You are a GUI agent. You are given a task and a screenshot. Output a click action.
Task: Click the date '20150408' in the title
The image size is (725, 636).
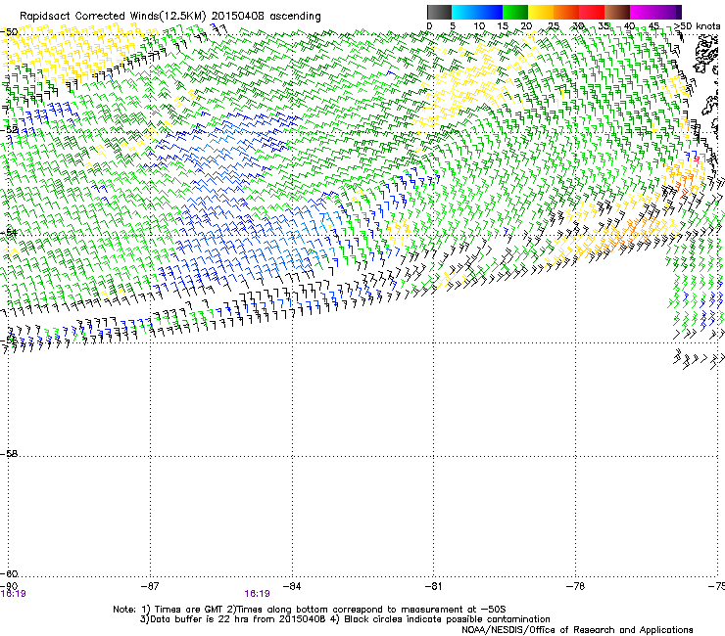pyautogui.click(x=238, y=16)
